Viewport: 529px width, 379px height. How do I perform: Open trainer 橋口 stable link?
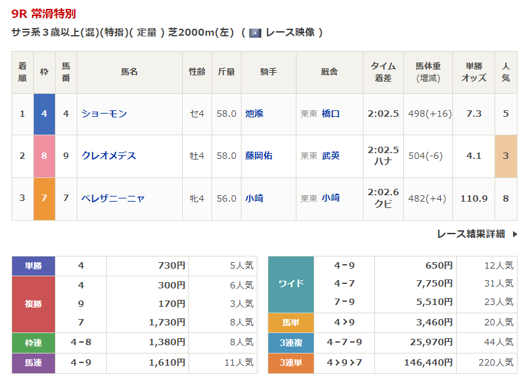tap(331, 114)
